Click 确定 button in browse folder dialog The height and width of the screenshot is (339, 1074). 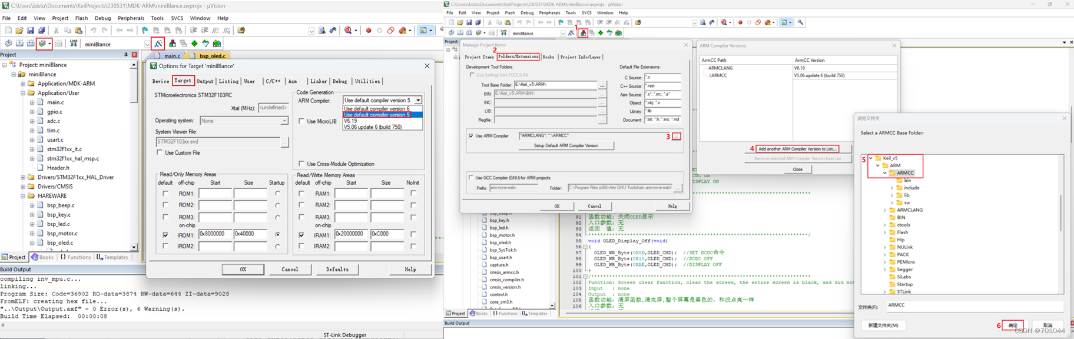pyautogui.click(x=1013, y=325)
